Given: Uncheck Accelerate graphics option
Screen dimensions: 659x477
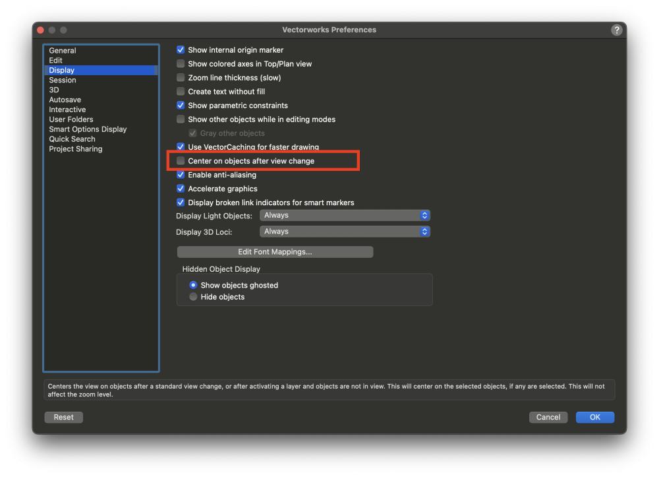Looking at the screenshot, I should tap(181, 189).
